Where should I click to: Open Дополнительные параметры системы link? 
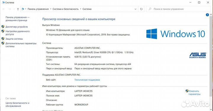point(21,45)
